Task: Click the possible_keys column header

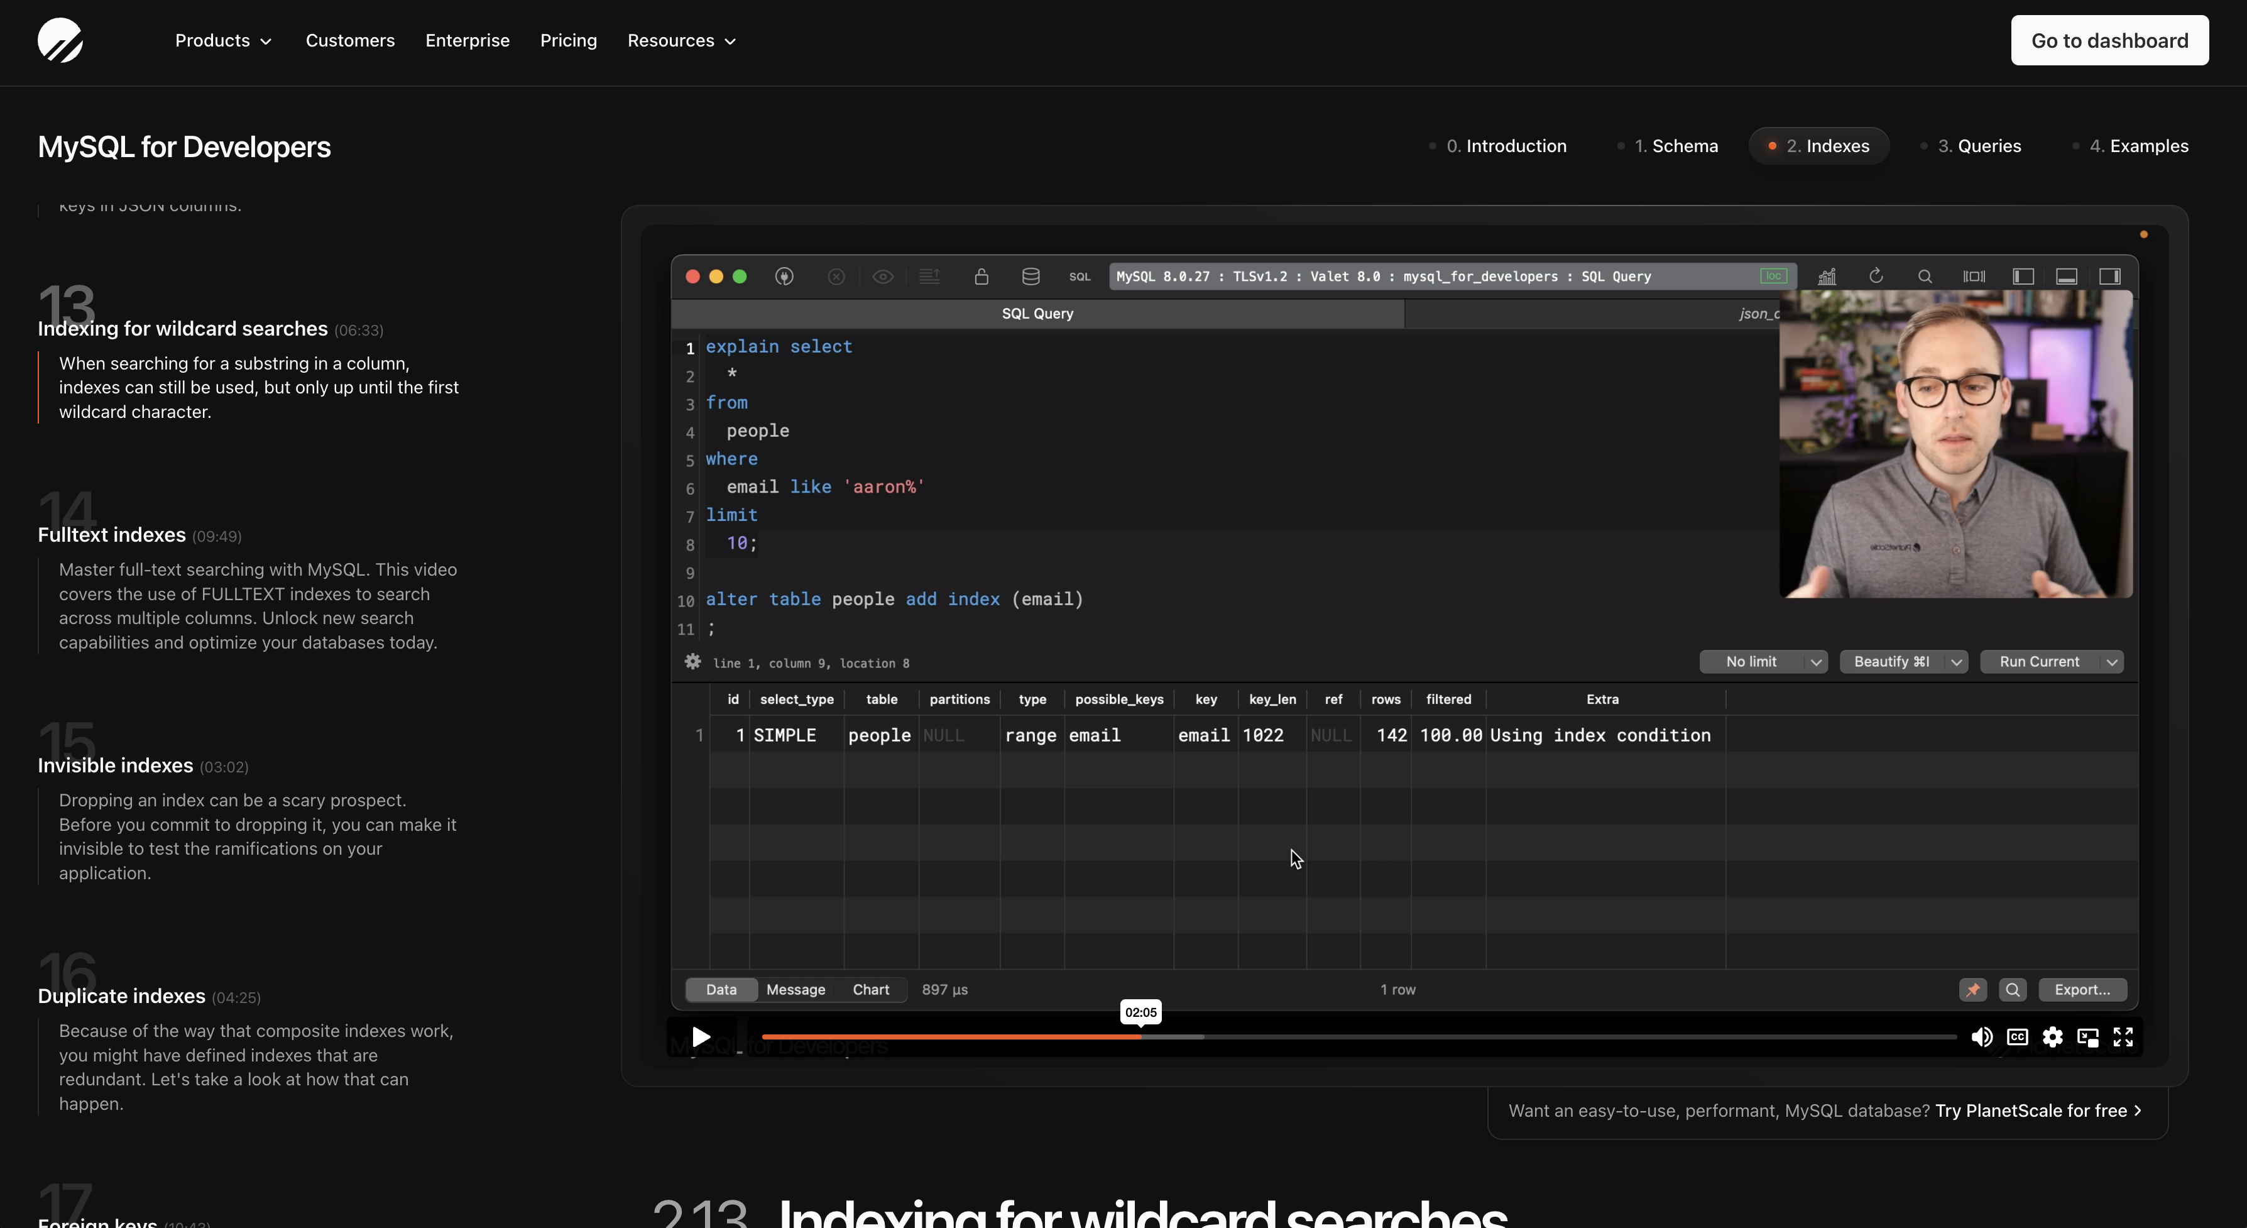Action: tap(1119, 699)
